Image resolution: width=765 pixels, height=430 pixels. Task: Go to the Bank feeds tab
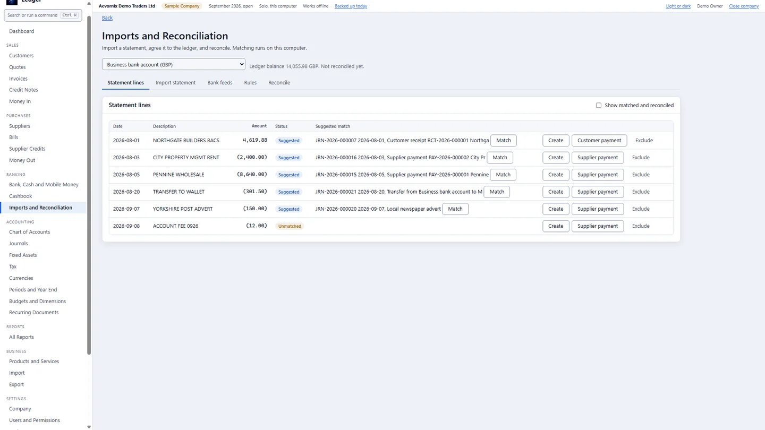coord(220,83)
